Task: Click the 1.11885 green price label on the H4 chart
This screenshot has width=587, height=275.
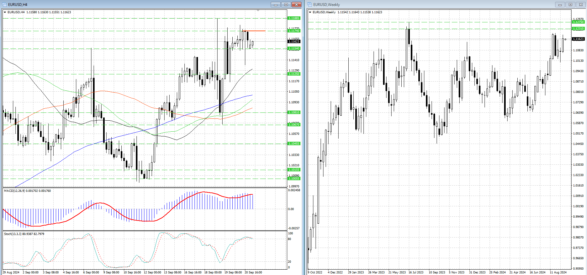Action: click(294, 18)
